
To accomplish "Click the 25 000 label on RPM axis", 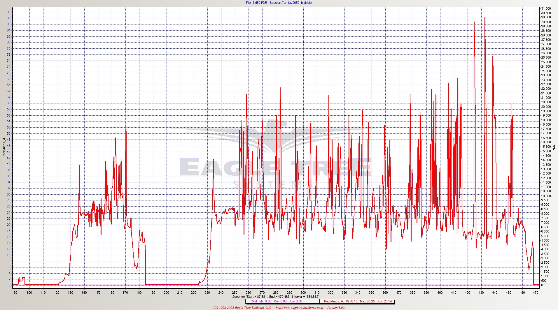I will (546, 62).
